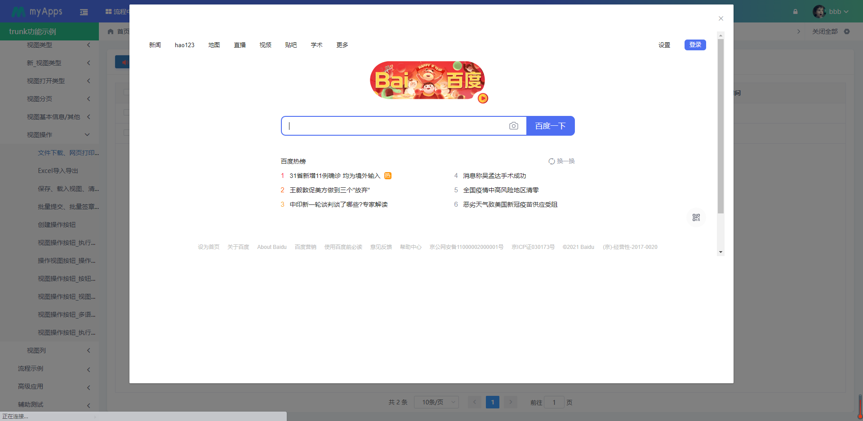Open hot item 恶劣天气致美国新冠疫苗供应受阻
This screenshot has width=863, height=421.
tap(510, 204)
